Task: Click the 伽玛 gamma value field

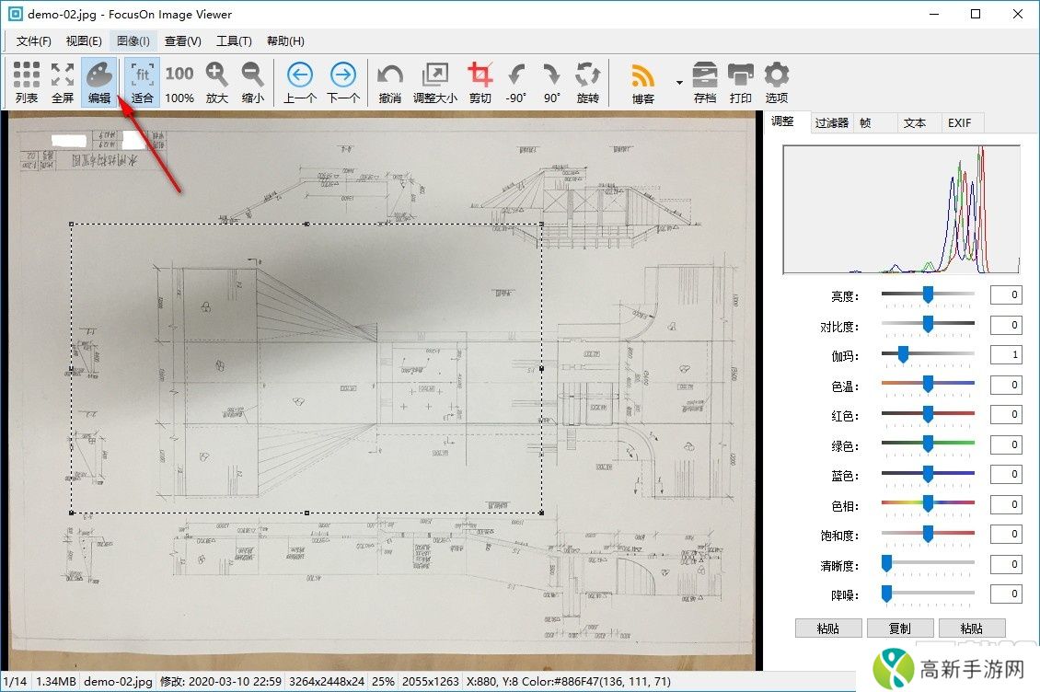Action: [x=1005, y=354]
